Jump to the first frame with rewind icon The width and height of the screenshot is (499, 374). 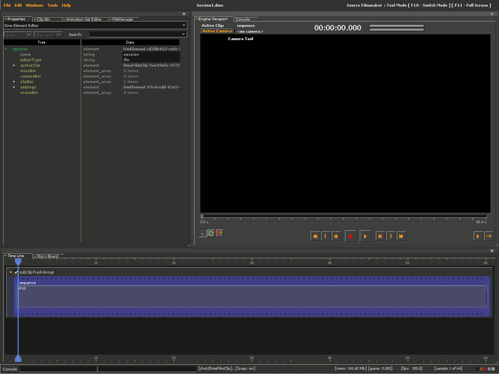pos(315,236)
